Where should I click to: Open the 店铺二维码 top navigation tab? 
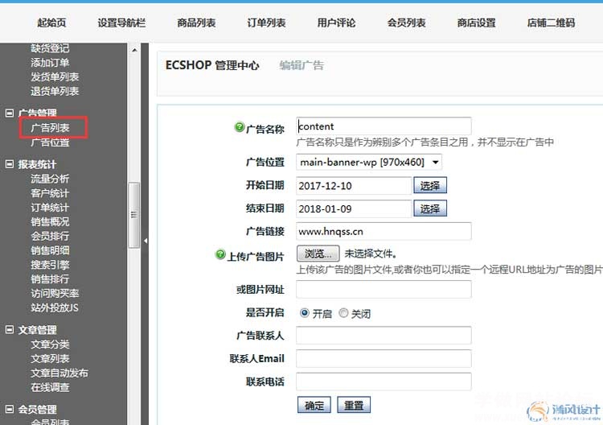551,23
